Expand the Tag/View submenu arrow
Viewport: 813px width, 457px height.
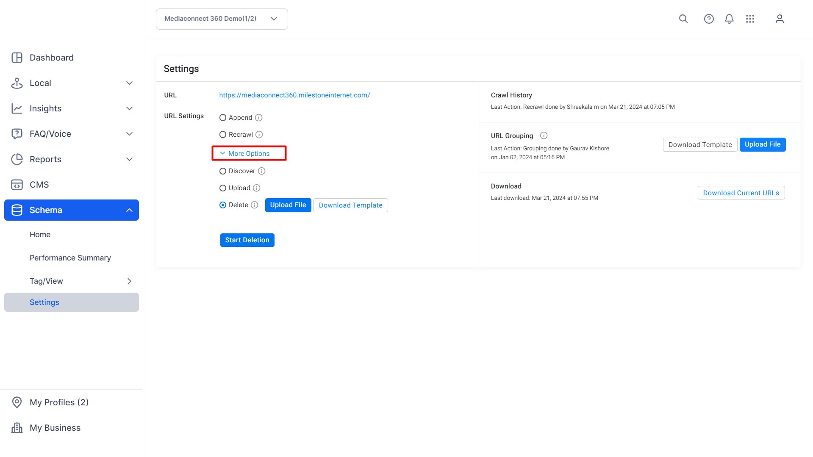click(x=130, y=281)
